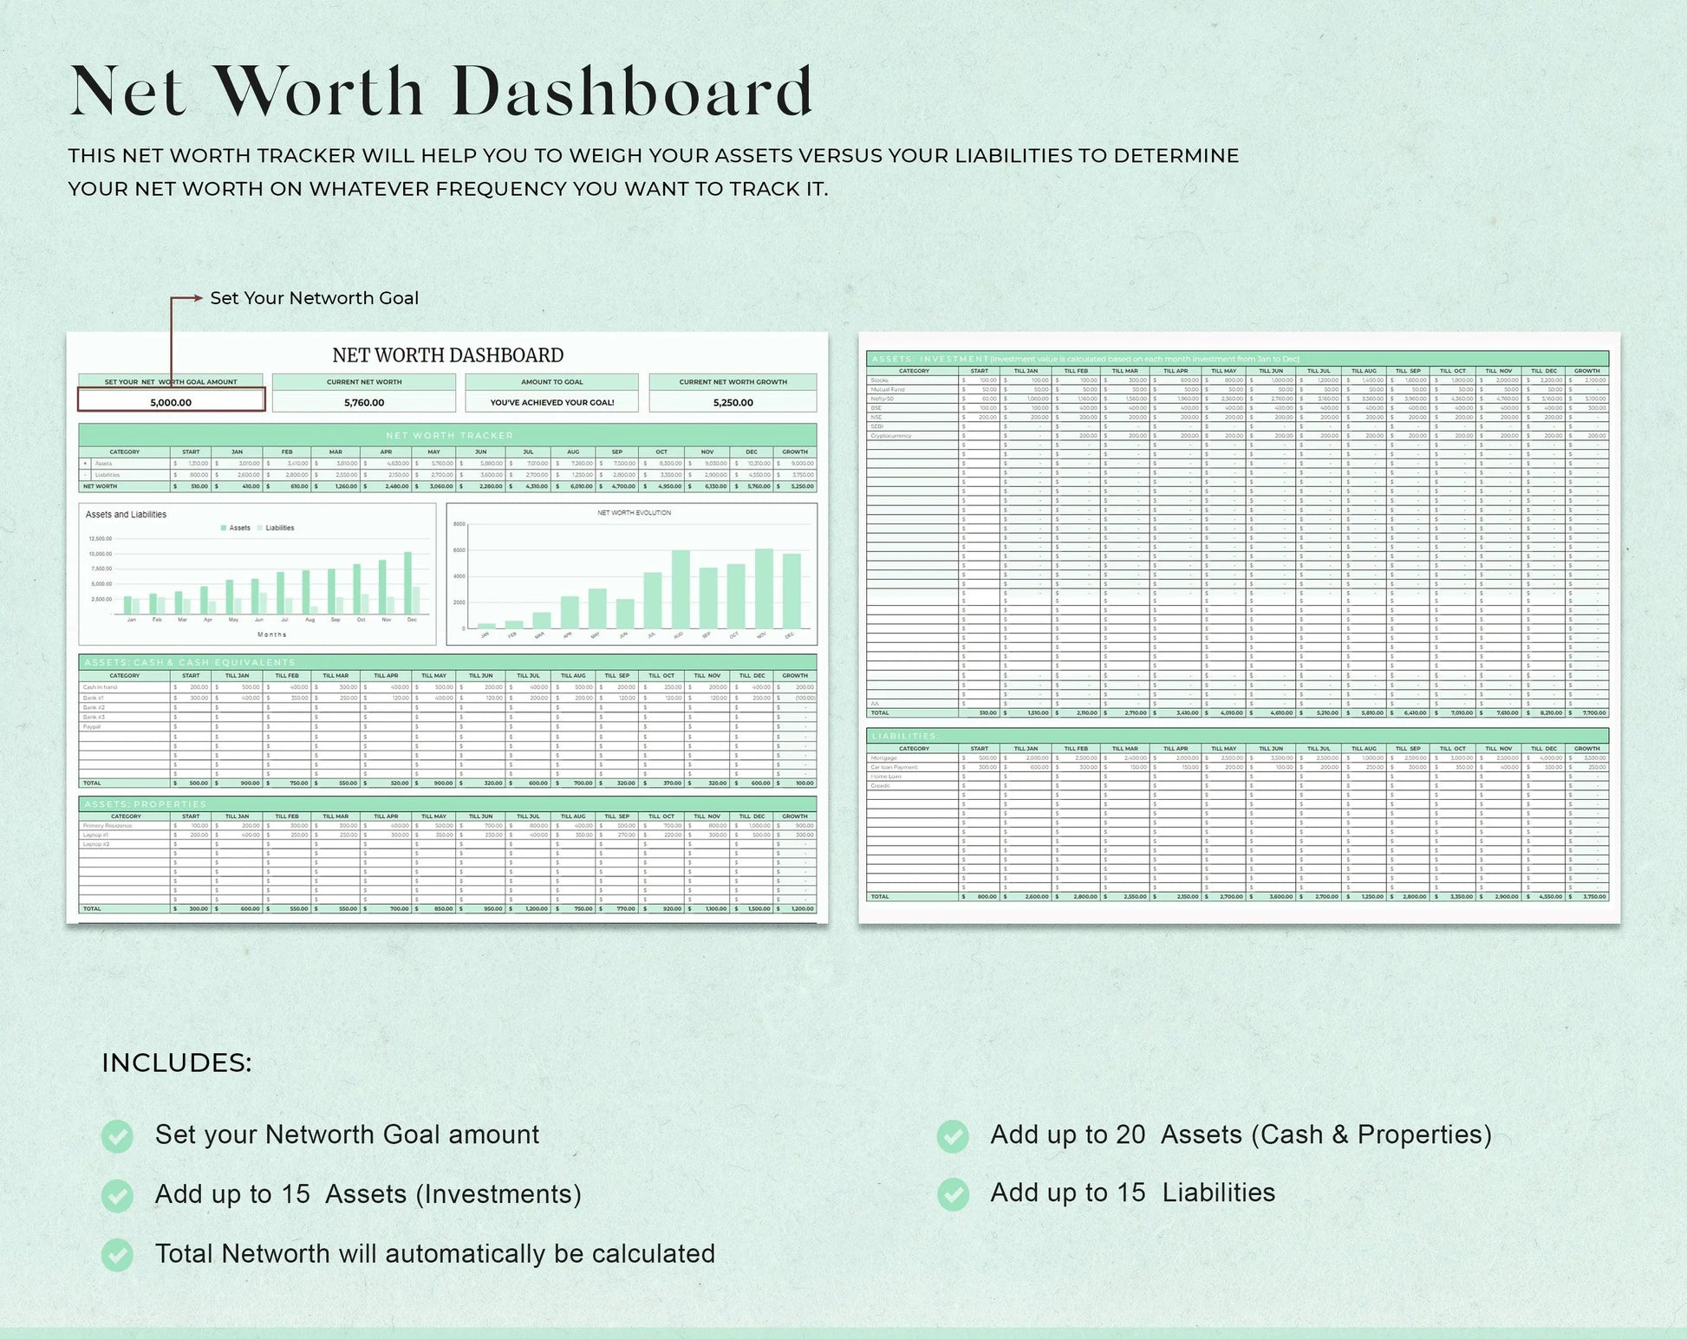Click the Assets legend swatch in the chart
This screenshot has height=1339, width=1687.
click(224, 528)
